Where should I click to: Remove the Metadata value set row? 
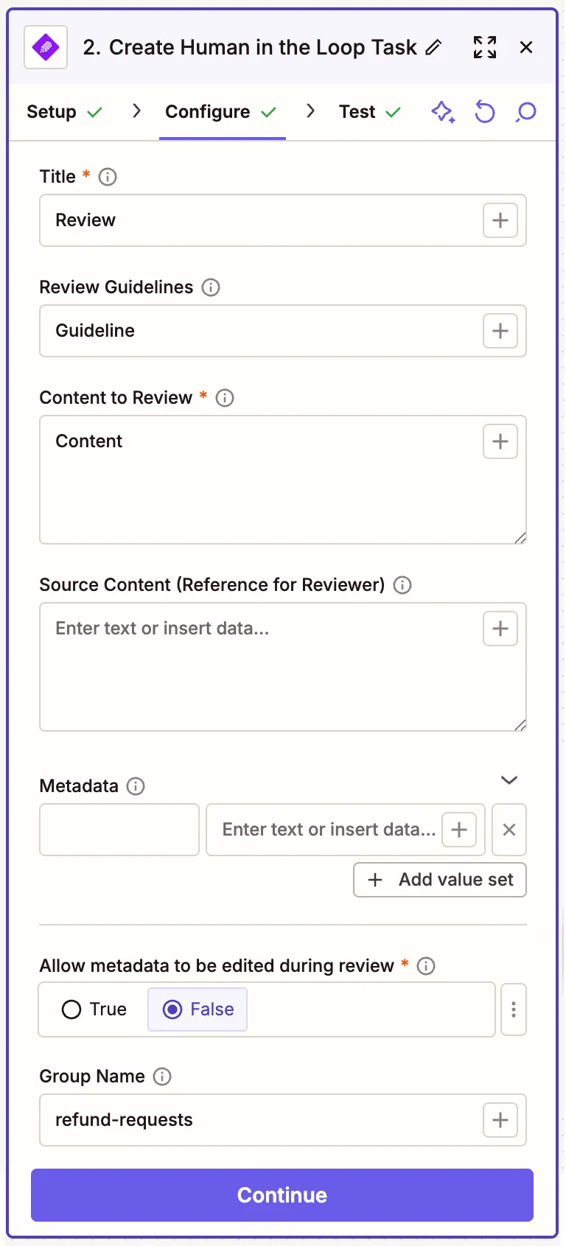(509, 830)
